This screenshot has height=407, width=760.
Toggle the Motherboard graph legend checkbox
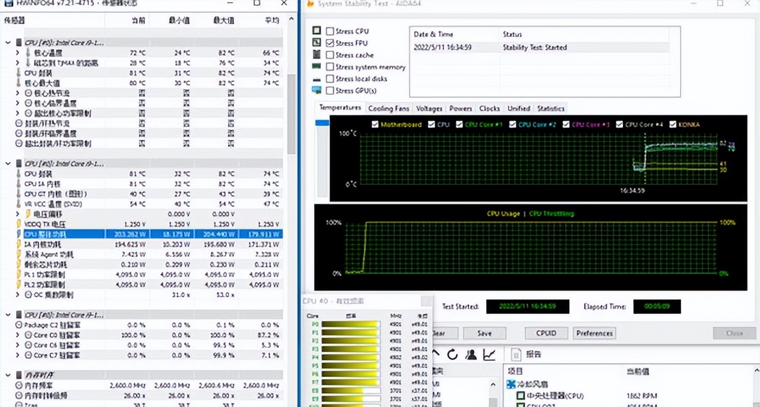(375, 125)
